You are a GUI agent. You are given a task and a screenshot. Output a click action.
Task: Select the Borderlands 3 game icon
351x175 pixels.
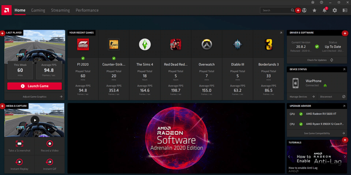coord(268,45)
